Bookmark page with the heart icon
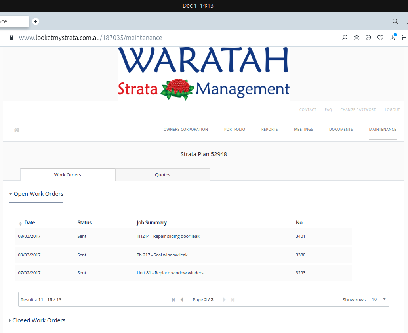Image resolution: width=408 pixels, height=333 pixels. pos(380,38)
